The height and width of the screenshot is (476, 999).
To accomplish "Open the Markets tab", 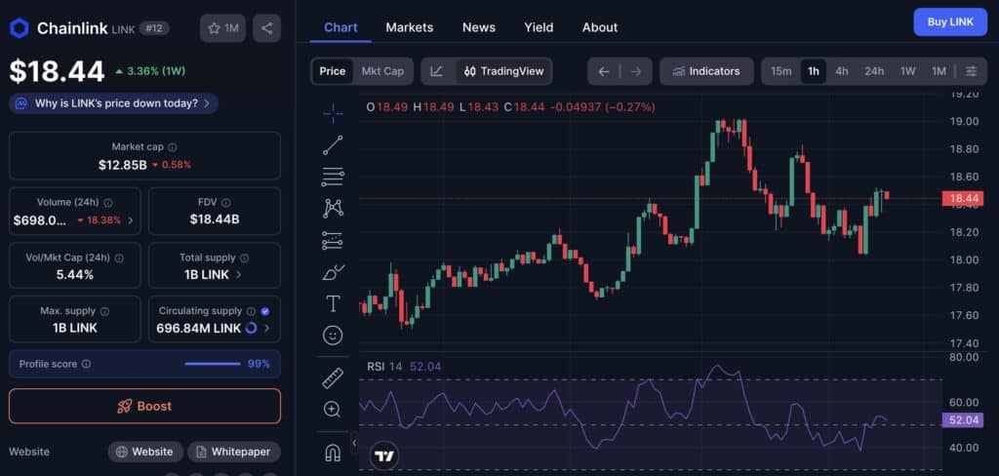I will pyautogui.click(x=409, y=27).
